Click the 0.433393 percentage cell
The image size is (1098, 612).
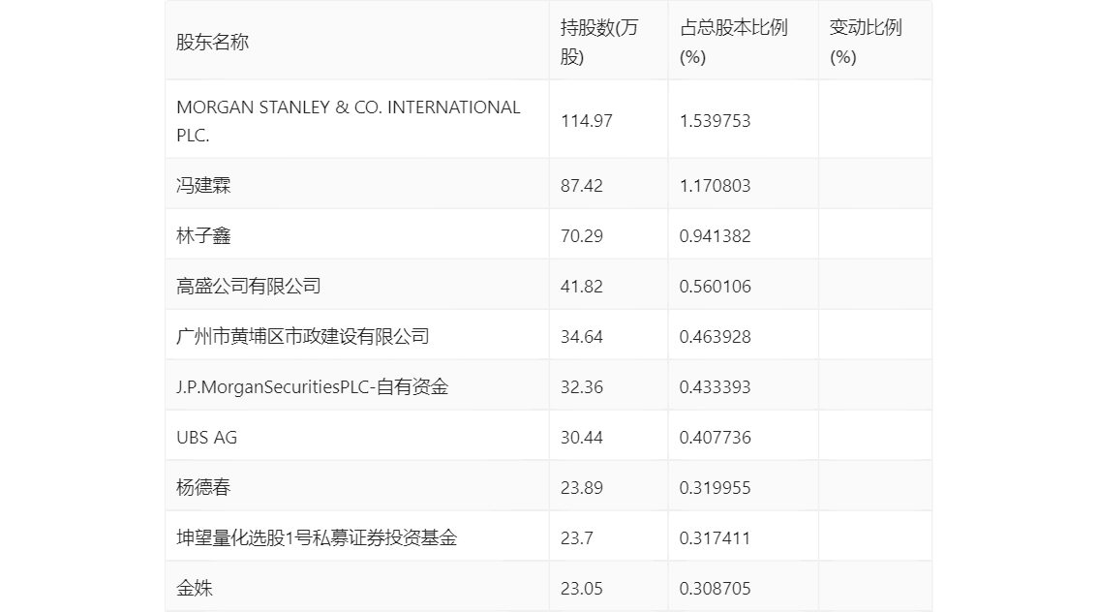tap(715, 387)
